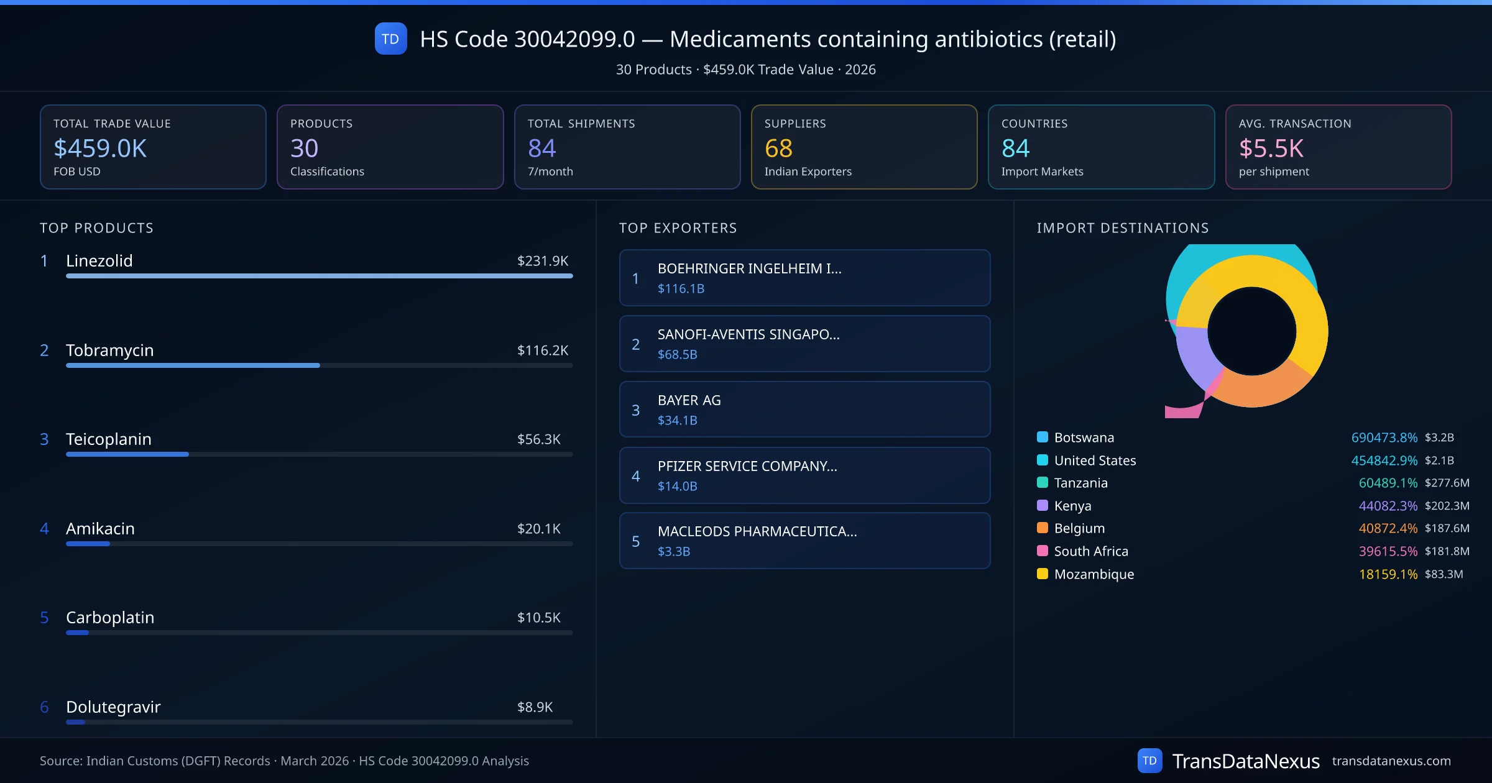Click the IMPORT DESTINATIONS section heading
This screenshot has height=783, width=1492.
pos(1123,227)
